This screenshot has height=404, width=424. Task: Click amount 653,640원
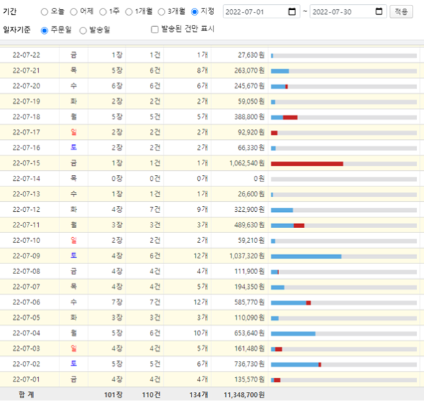(x=249, y=333)
